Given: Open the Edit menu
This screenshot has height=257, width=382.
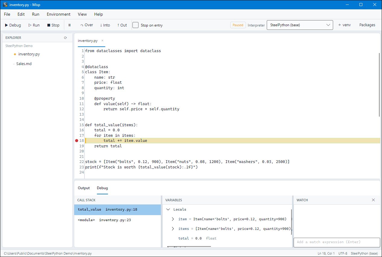Looking at the screenshot, I should [x=21, y=14].
